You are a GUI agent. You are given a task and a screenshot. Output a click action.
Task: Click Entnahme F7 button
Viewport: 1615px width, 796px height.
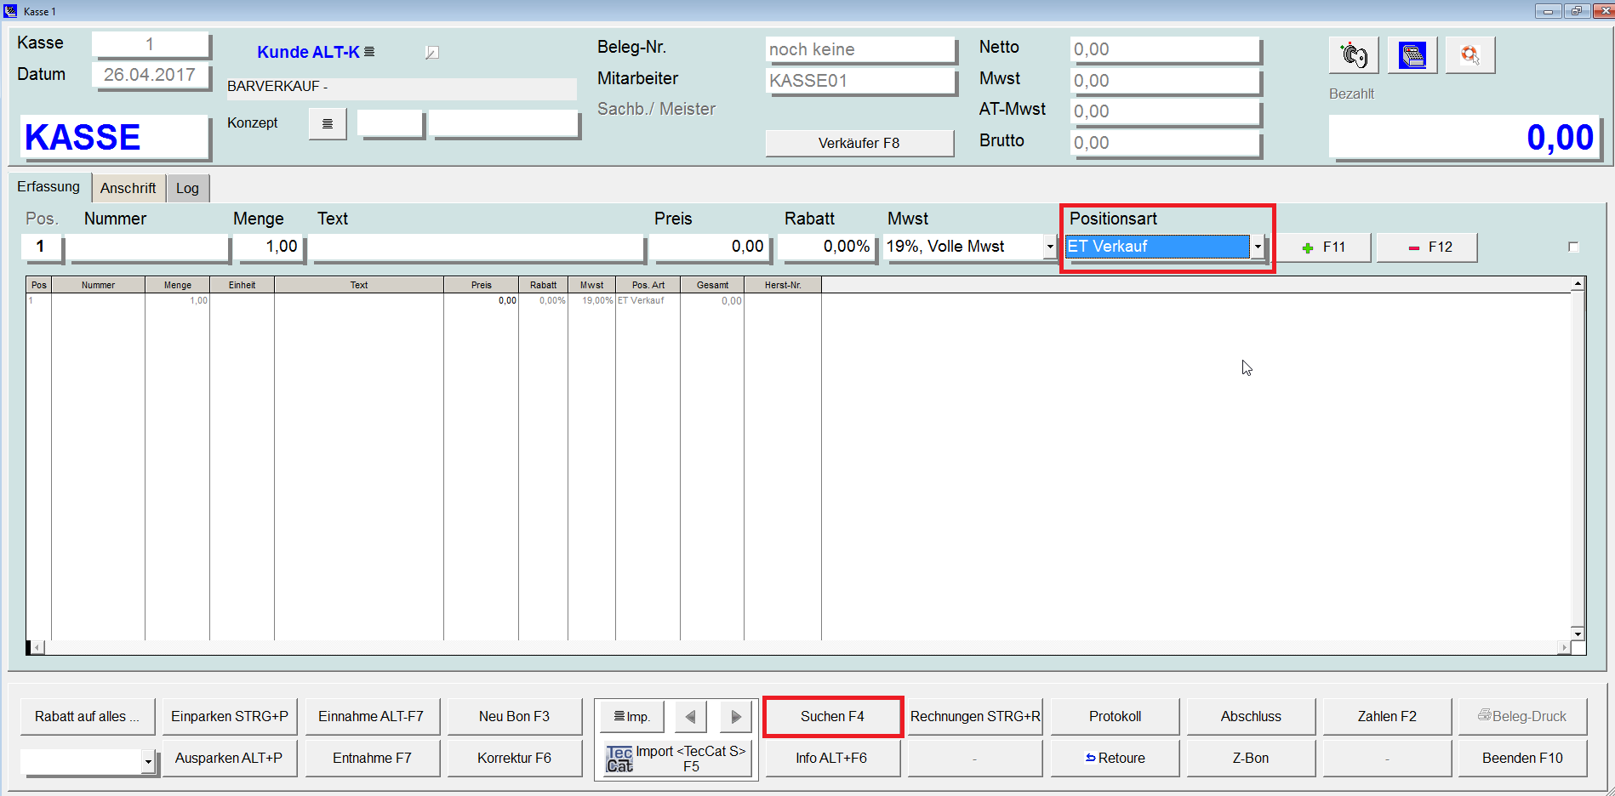[x=372, y=759]
